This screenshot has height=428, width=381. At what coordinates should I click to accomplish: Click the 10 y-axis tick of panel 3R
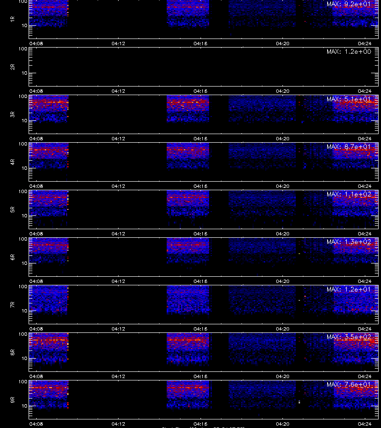coord(24,120)
